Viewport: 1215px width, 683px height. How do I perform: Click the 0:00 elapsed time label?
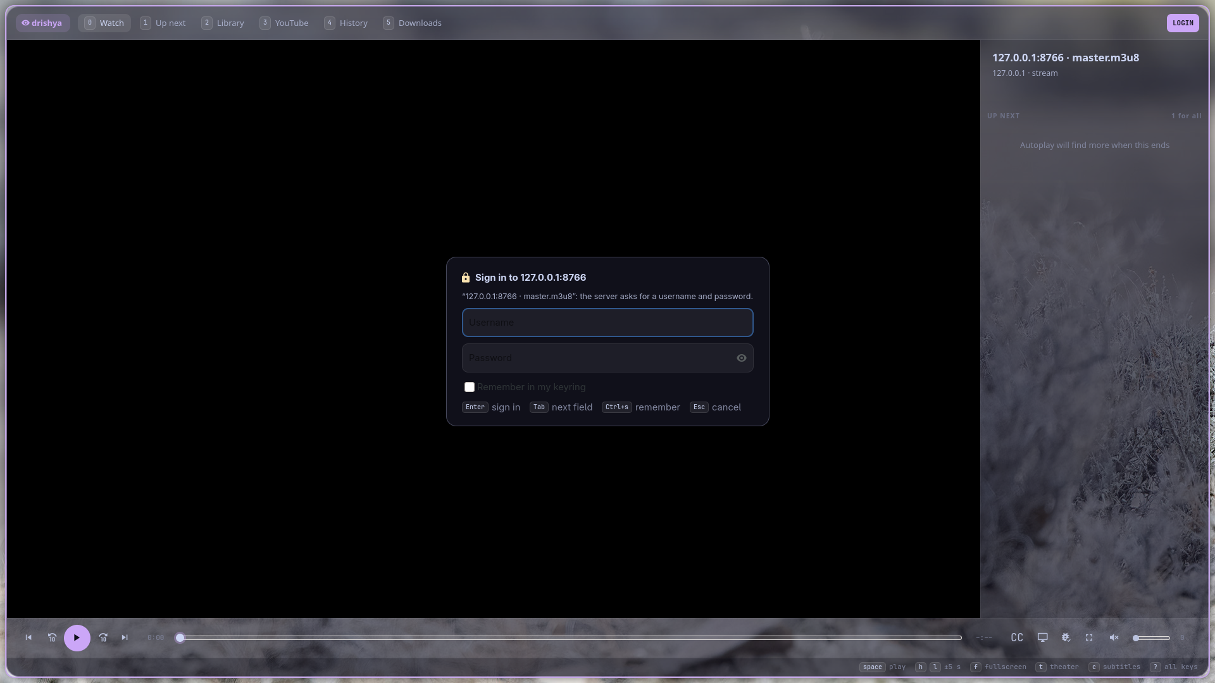coord(156,637)
